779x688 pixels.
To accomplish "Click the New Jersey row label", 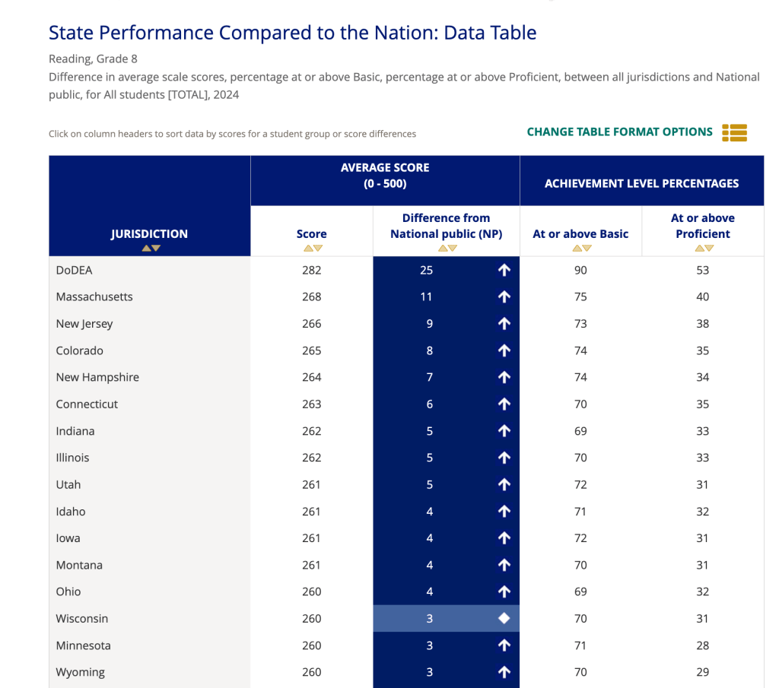I will pyautogui.click(x=84, y=324).
